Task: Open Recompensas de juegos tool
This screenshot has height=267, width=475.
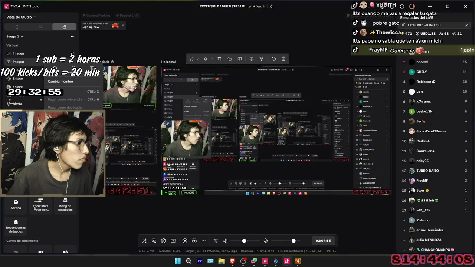Action: pyautogui.click(x=16, y=227)
